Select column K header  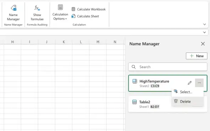coord(64,42)
